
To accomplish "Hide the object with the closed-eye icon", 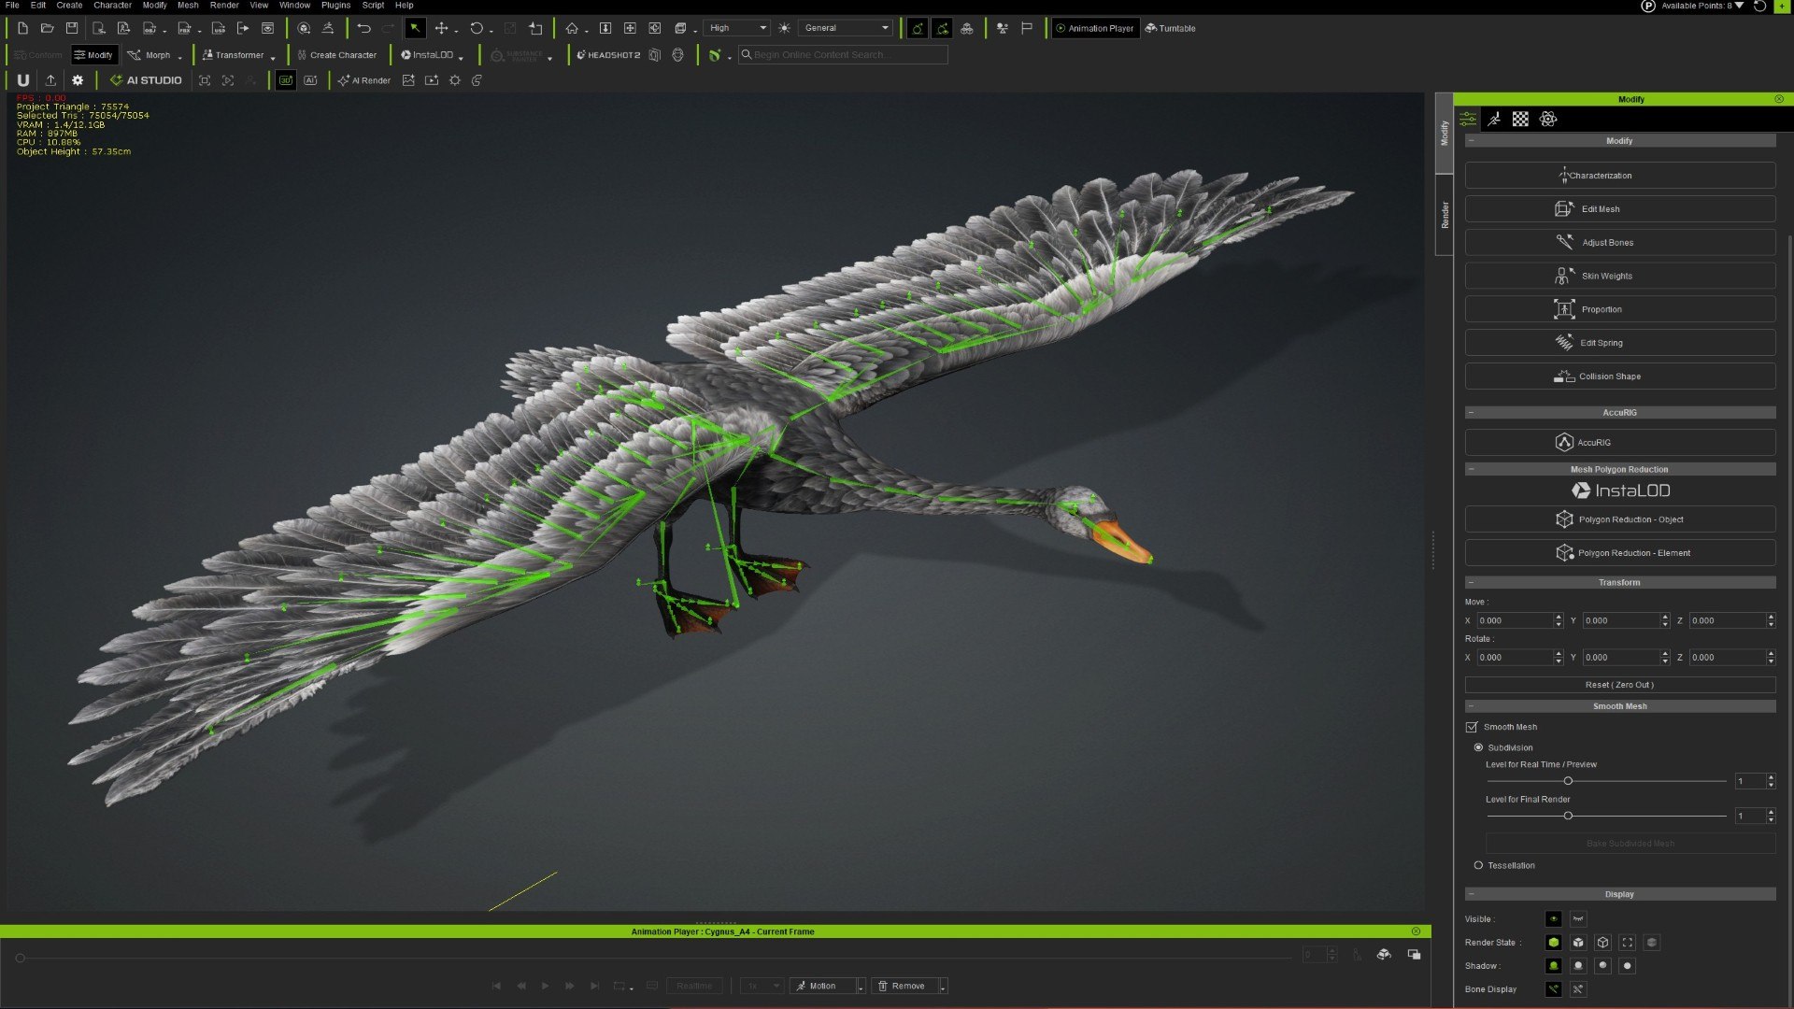I will click(x=1578, y=918).
